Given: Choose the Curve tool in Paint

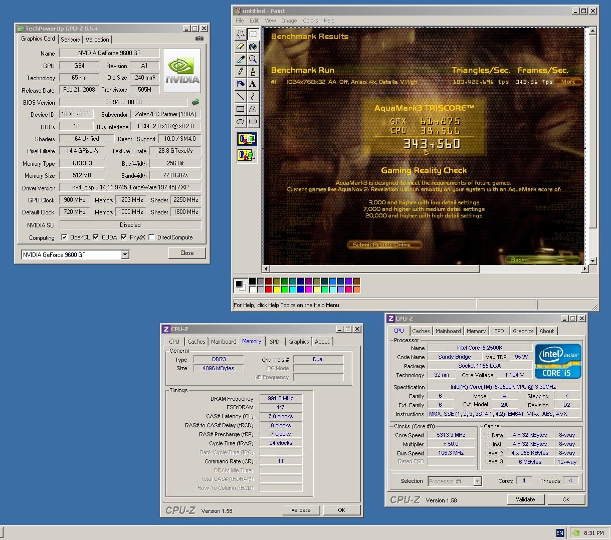Looking at the screenshot, I should (x=253, y=96).
